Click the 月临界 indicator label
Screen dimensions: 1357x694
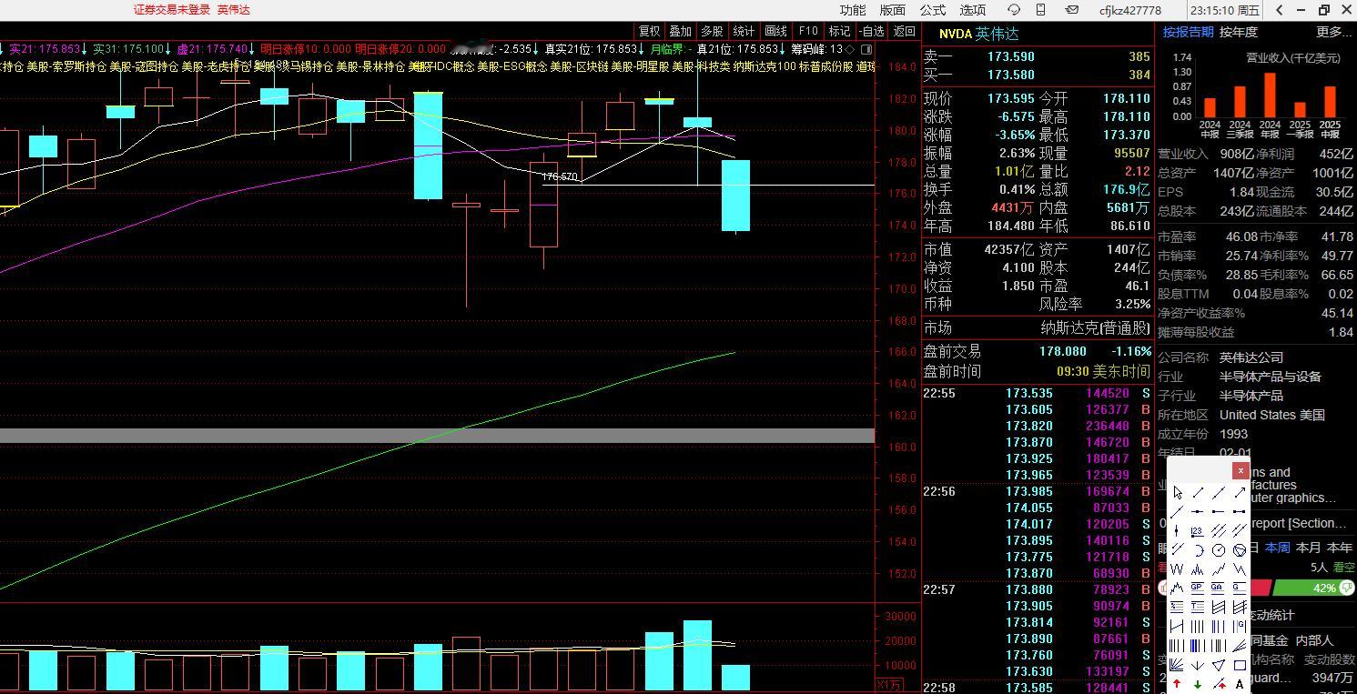pos(669,49)
